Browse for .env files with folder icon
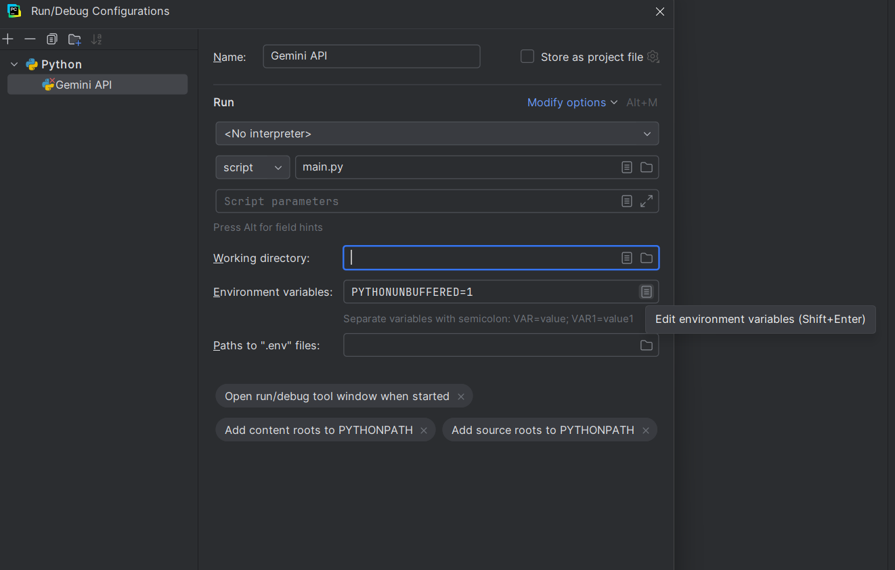The image size is (895, 570). [647, 345]
